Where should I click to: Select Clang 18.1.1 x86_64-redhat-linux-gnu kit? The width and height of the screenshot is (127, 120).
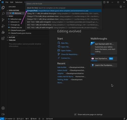pyautogui.click(x=64, y=14)
